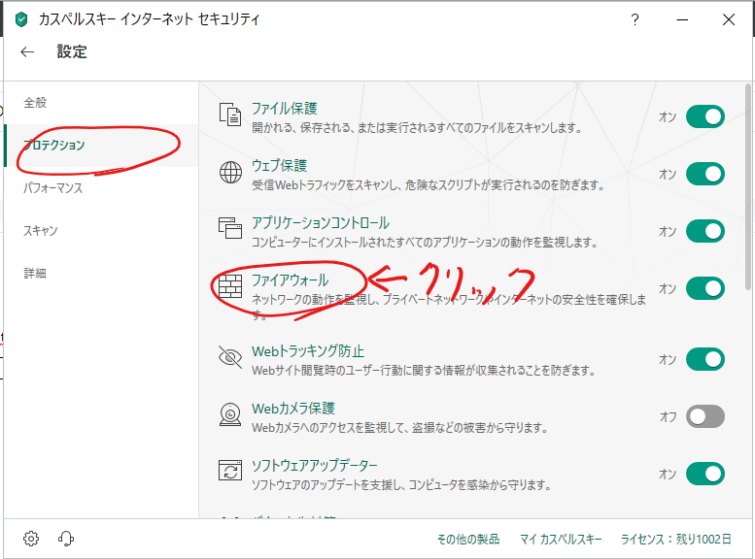Open the ソフトウェアアップデーター link
755x559 pixels.
315,465
